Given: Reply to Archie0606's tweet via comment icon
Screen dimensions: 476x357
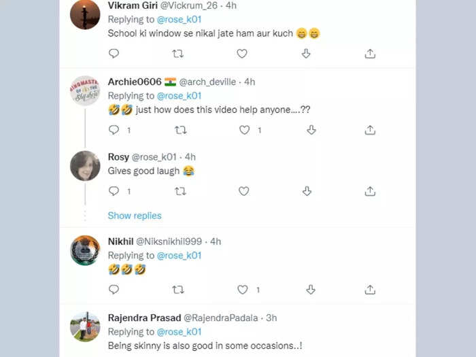Looking at the screenshot, I should tap(114, 130).
